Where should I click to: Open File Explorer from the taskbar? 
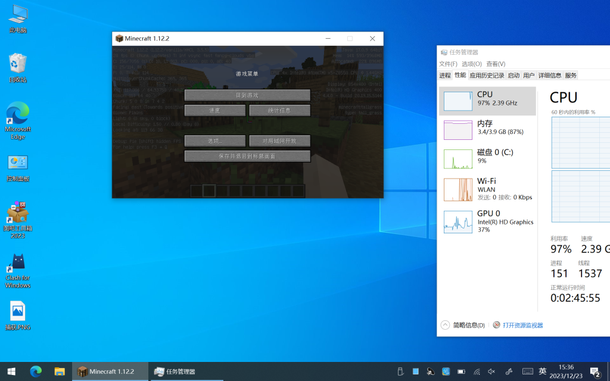point(59,371)
